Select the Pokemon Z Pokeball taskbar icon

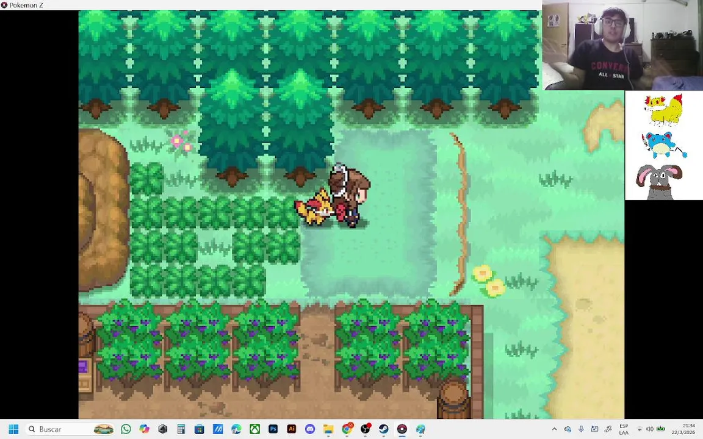click(402, 429)
